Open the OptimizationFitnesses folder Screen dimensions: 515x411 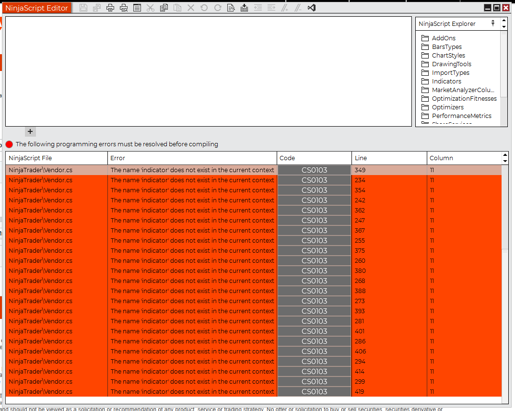click(459, 99)
